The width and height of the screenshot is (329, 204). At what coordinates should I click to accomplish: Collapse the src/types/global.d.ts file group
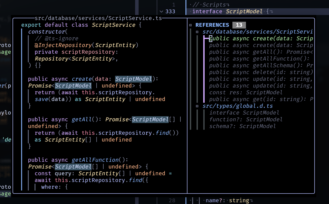[197, 106]
